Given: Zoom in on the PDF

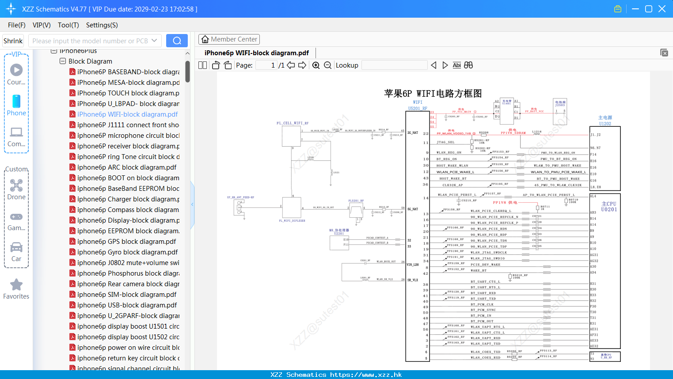Looking at the screenshot, I should 316,65.
